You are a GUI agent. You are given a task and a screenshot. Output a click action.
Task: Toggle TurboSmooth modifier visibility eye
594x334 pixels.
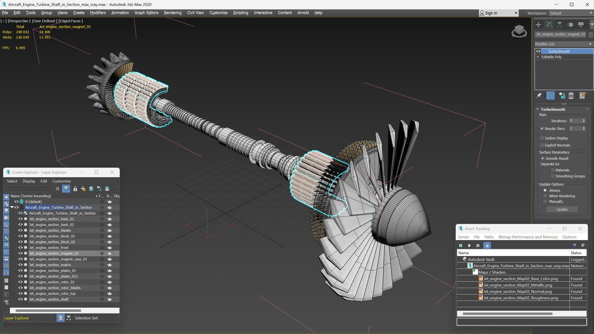tap(538, 51)
